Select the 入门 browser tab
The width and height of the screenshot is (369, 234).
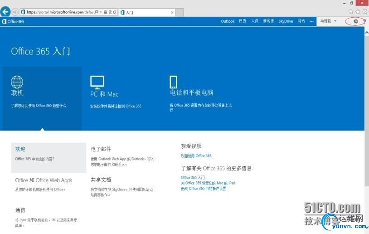[147, 13]
